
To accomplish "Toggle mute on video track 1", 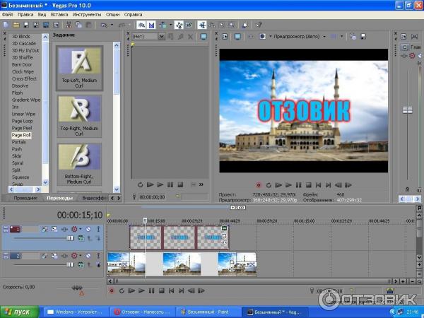I will (x=88, y=230).
